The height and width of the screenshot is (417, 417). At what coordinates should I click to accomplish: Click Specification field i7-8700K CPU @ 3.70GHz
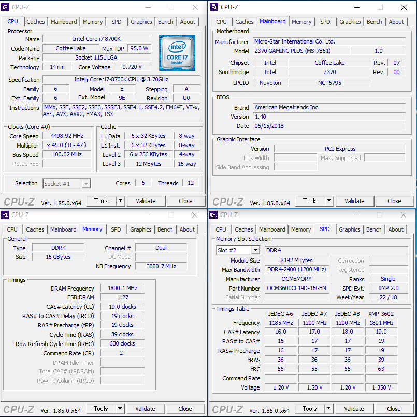(x=121, y=79)
